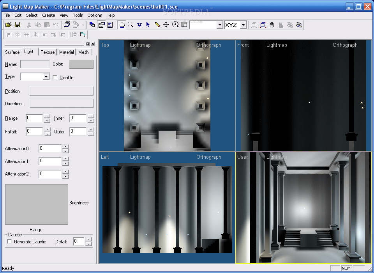Screen dimensions: 374x273
Task: Open the light Type dropdown
Action: tap(46, 77)
